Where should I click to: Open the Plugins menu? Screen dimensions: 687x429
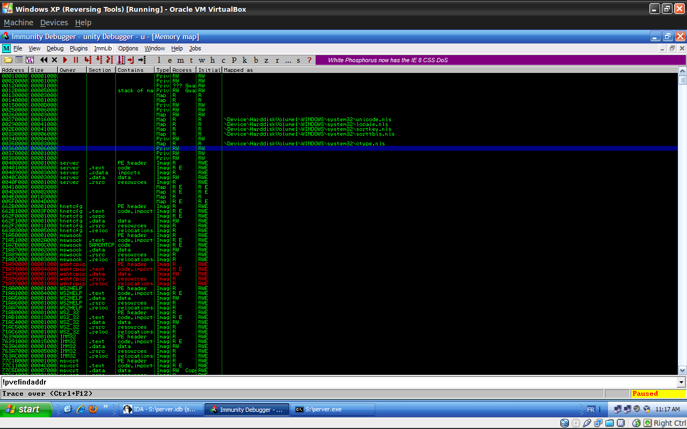point(78,48)
